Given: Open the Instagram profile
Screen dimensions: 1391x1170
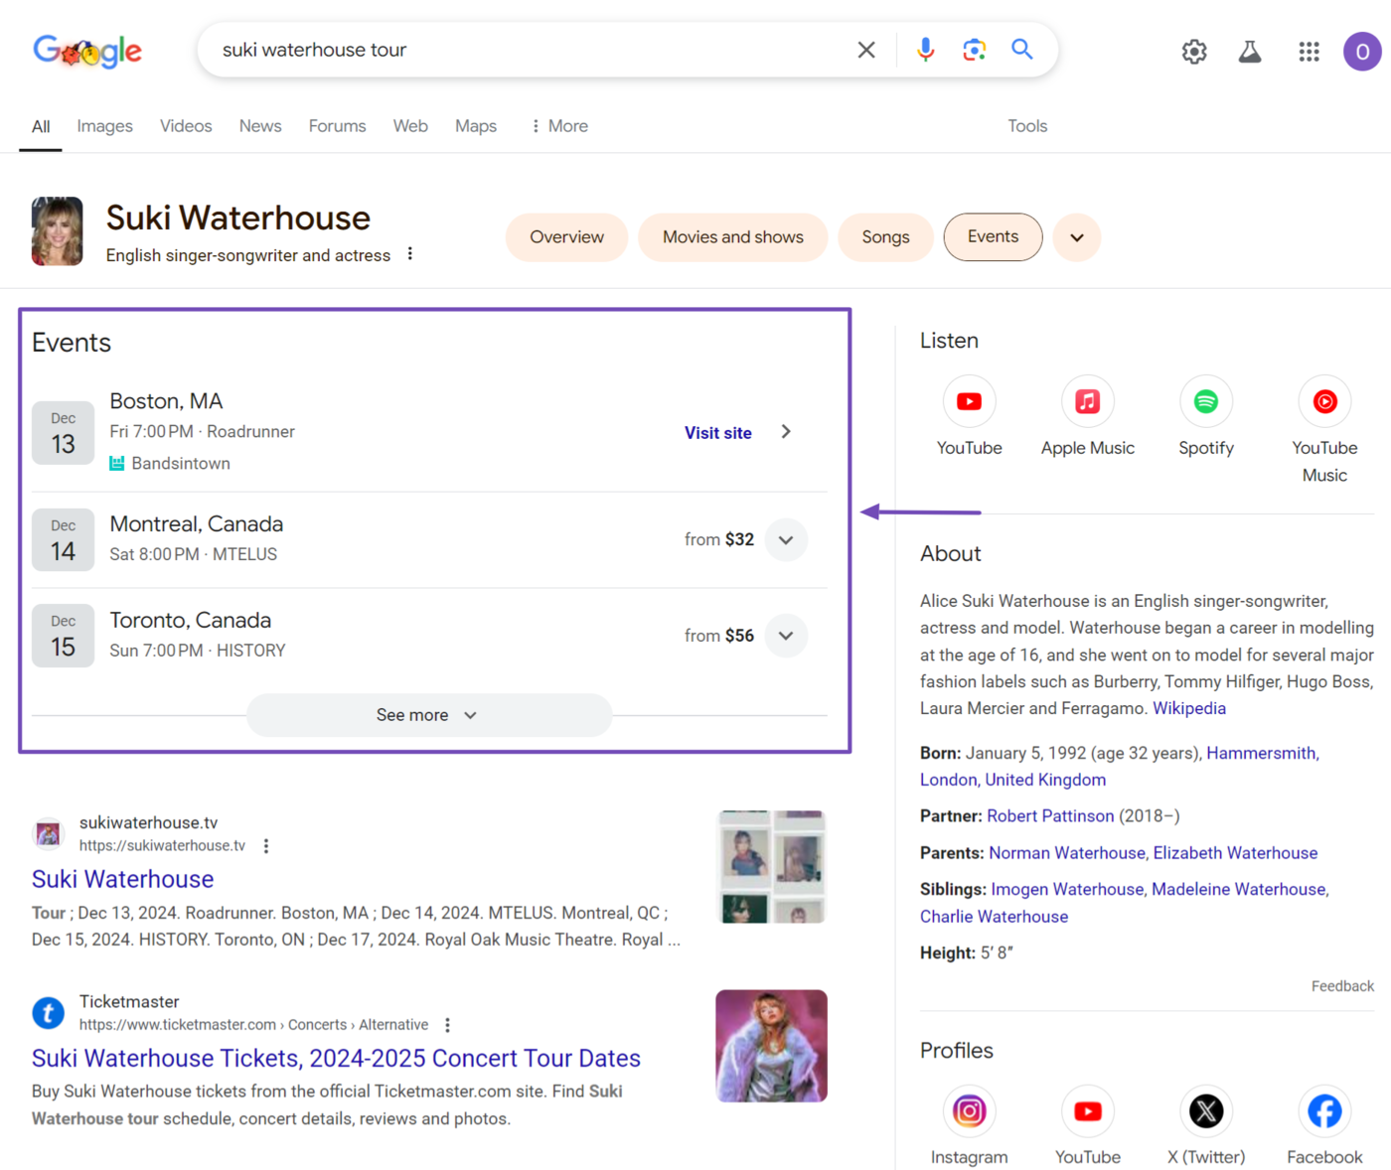Looking at the screenshot, I should tap(969, 1126).
